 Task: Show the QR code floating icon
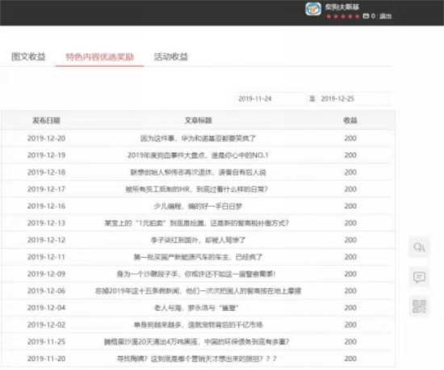click(x=419, y=306)
